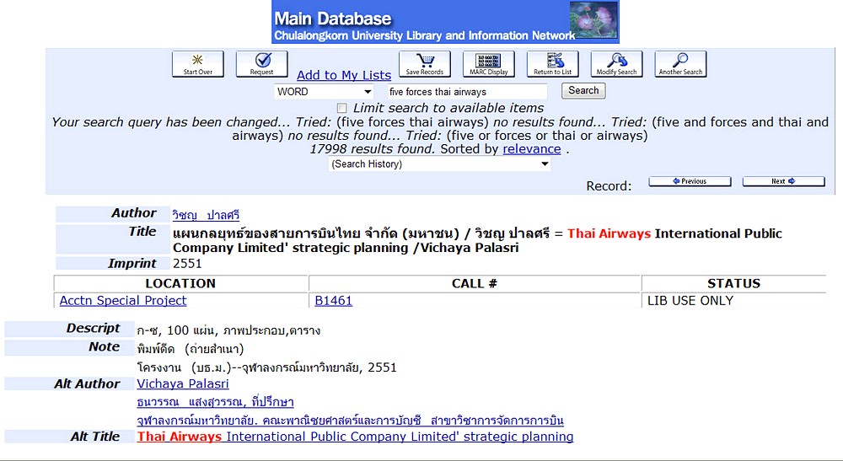The height and width of the screenshot is (461, 843).
Task: Click the Save Records cart icon
Action: (x=425, y=64)
